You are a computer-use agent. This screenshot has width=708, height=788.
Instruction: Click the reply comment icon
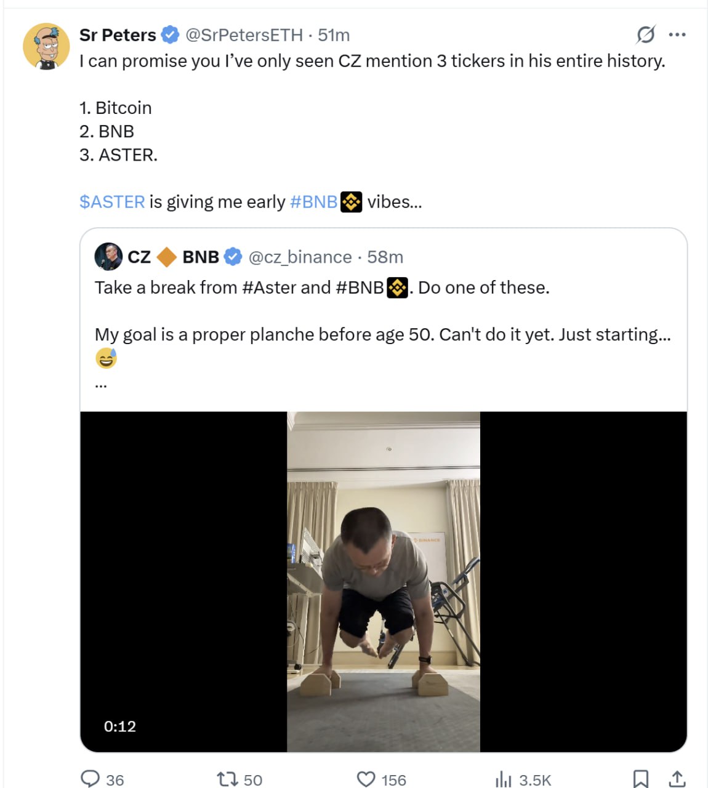pos(91,779)
